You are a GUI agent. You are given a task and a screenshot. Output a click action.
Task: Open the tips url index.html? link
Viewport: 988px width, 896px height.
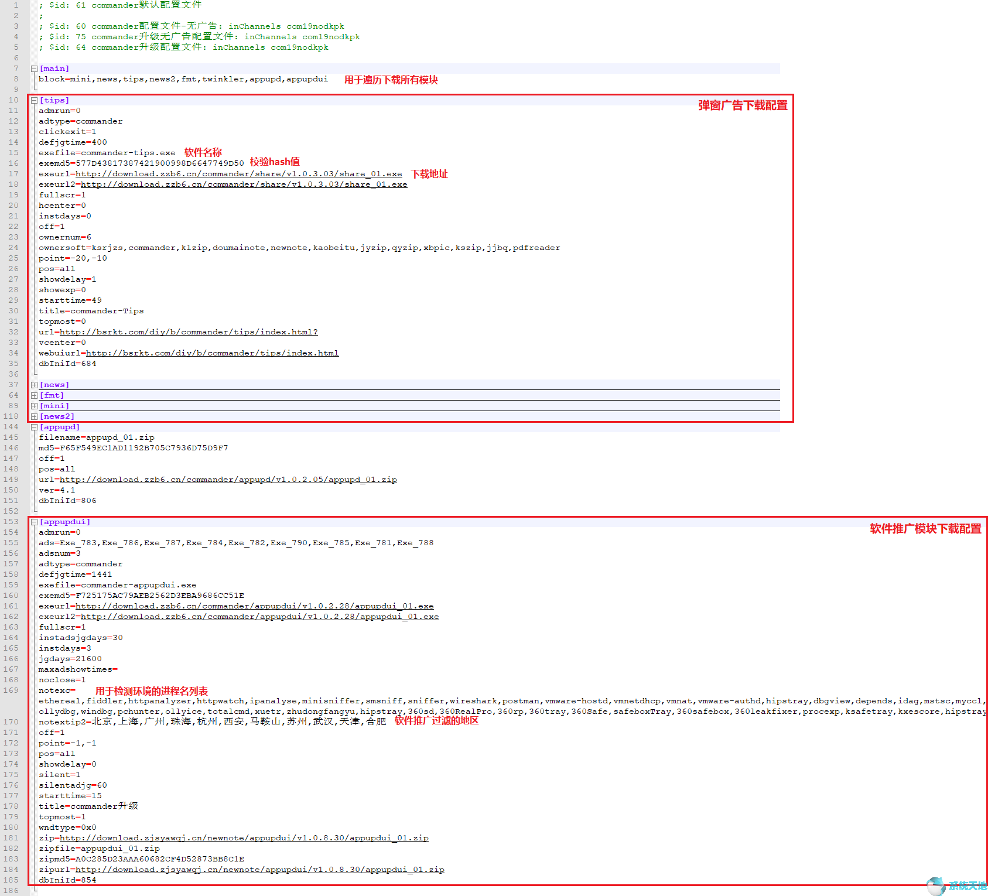189,332
